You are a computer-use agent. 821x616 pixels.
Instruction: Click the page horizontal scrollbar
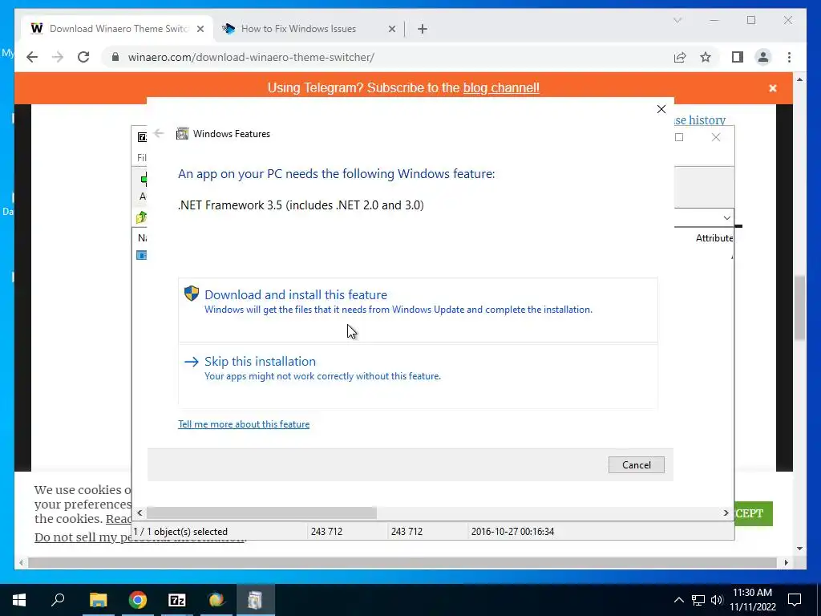pos(402,562)
